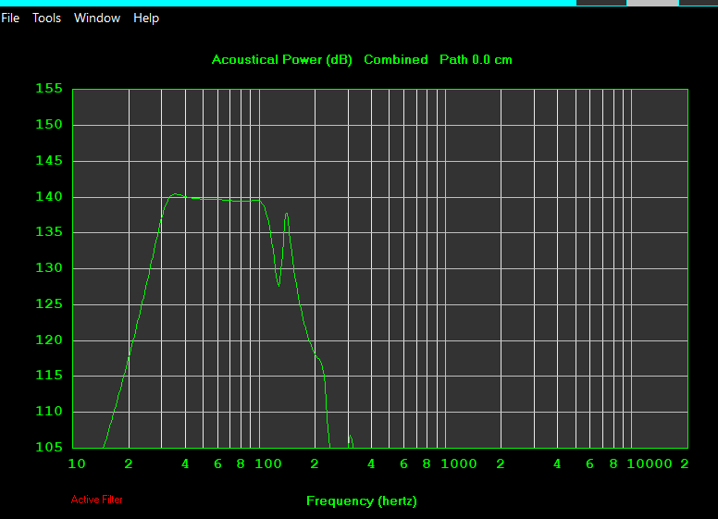This screenshot has height=519, width=718.
Task: Open the File menu
Action: coord(10,19)
